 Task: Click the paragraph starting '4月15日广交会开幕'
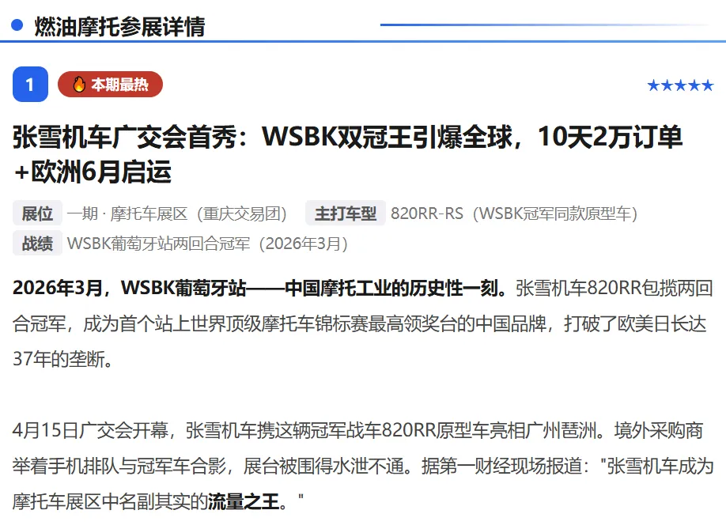point(363,466)
